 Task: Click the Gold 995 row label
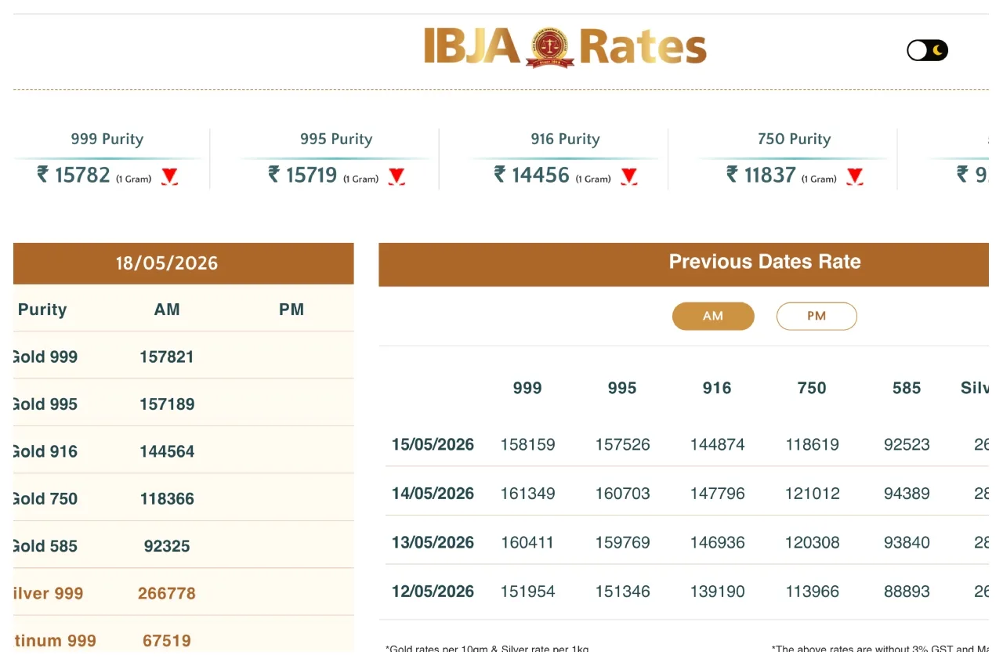click(45, 404)
